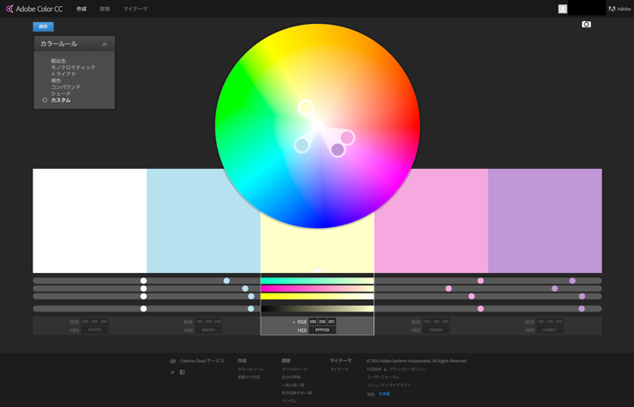Viewport: 634px width, 407px height.
Task: Click the blue 保存 button
Action: click(x=44, y=26)
